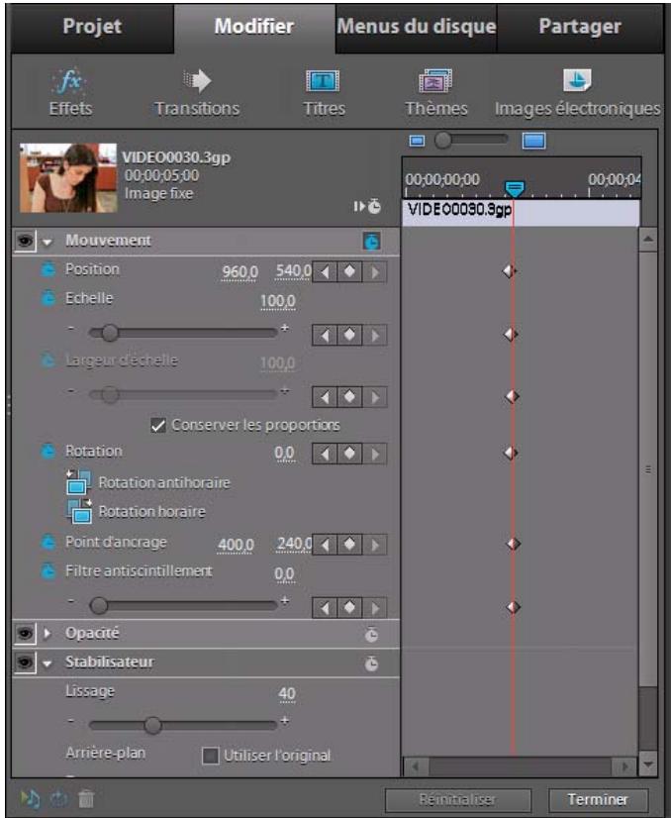This screenshot has height=818, width=671.
Task: Toggle animation stopwatch for Stabilisateur
Action: tap(372, 664)
